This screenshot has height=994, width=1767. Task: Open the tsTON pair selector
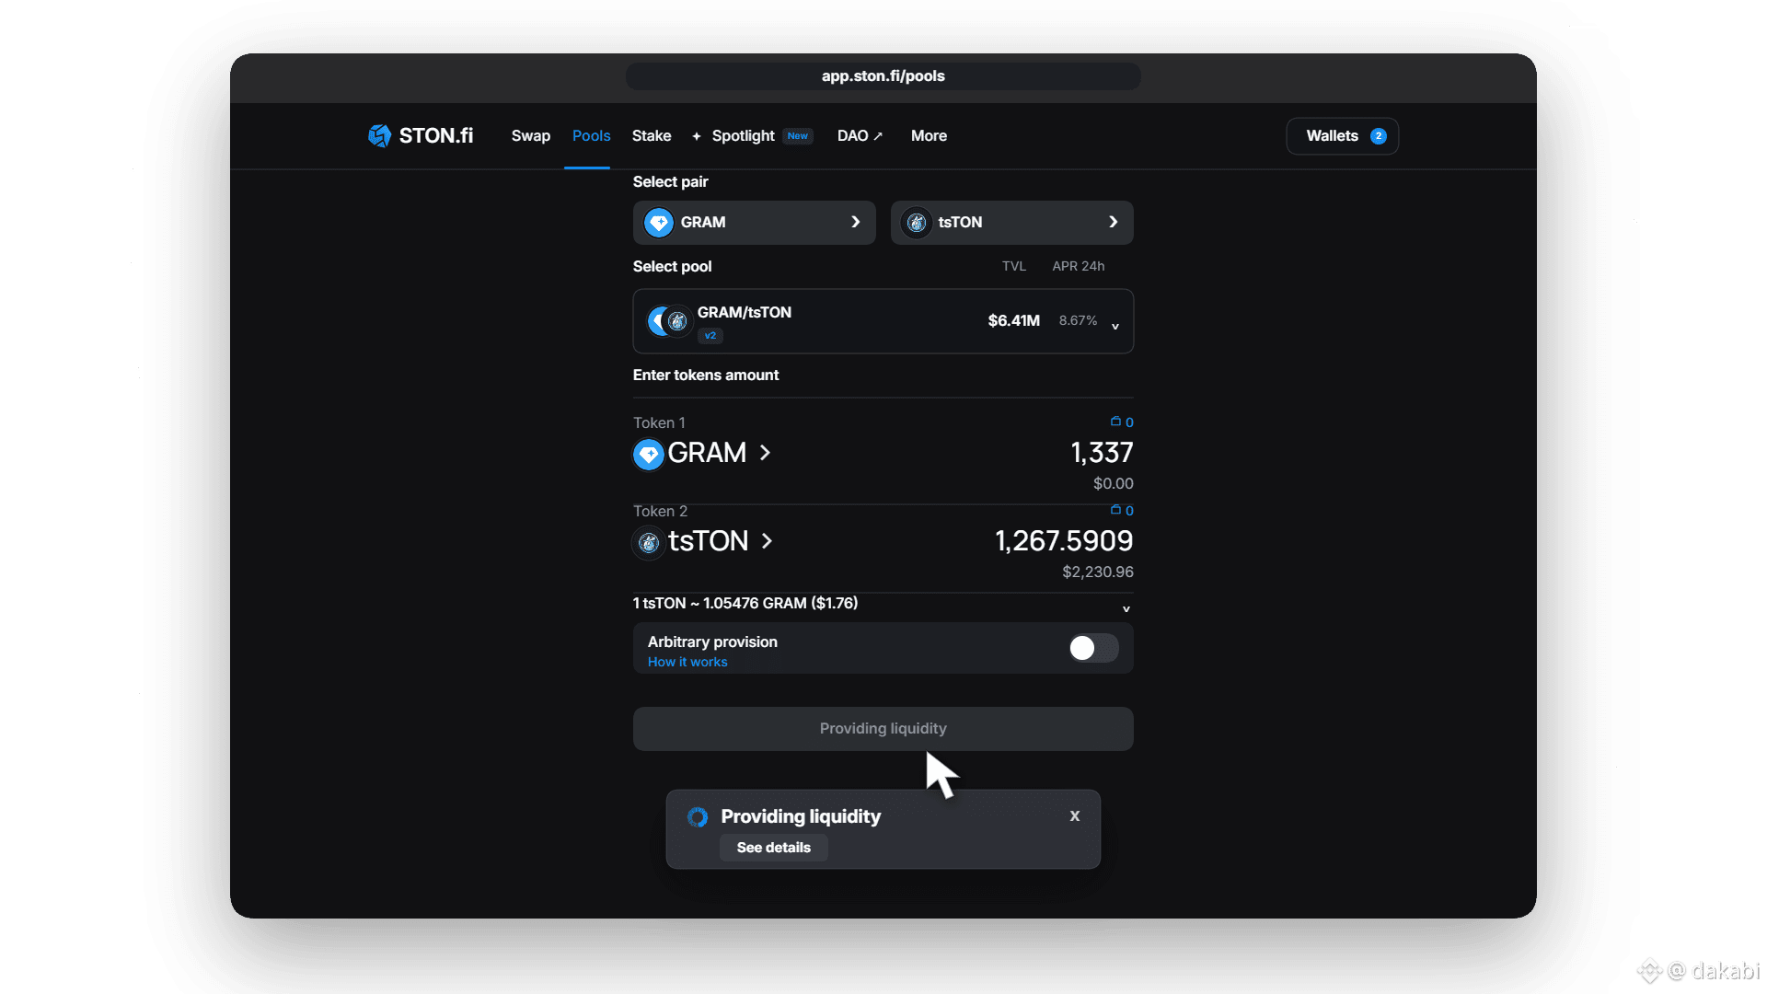tap(1011, 222)
